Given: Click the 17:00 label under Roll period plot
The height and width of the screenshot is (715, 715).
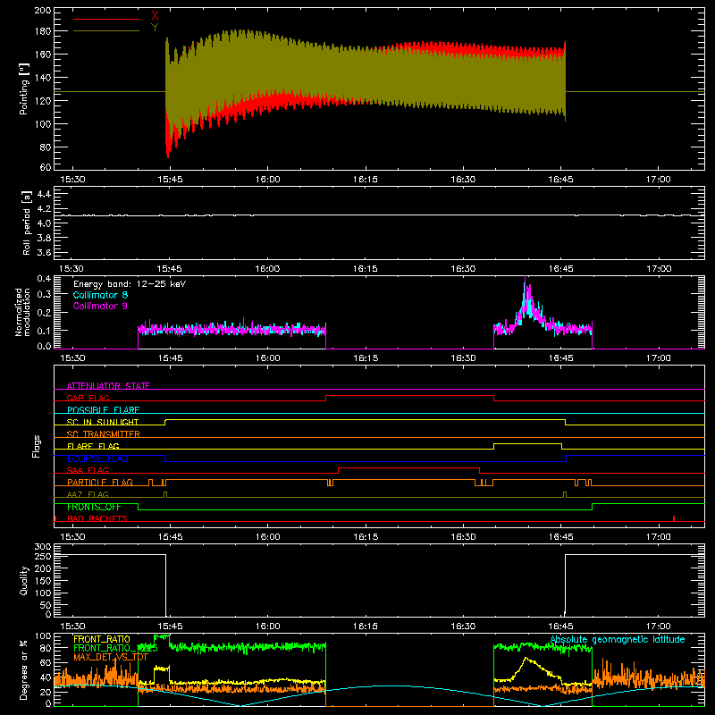Looking at the screenshot, I should click(x=659, y=269).
